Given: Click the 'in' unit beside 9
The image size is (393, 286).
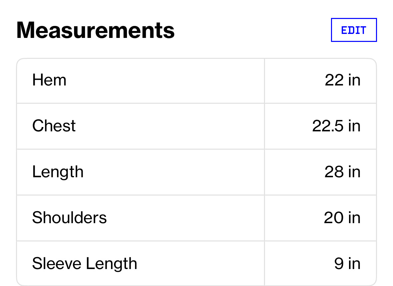Looking at the screenshot, I should tap(354, 264).
